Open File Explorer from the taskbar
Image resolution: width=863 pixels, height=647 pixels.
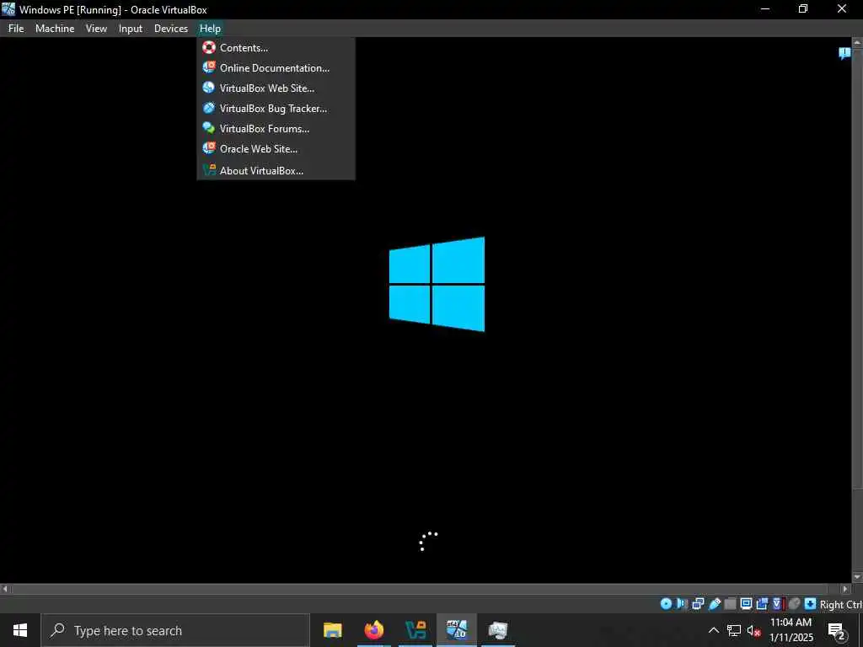[332, 630]
